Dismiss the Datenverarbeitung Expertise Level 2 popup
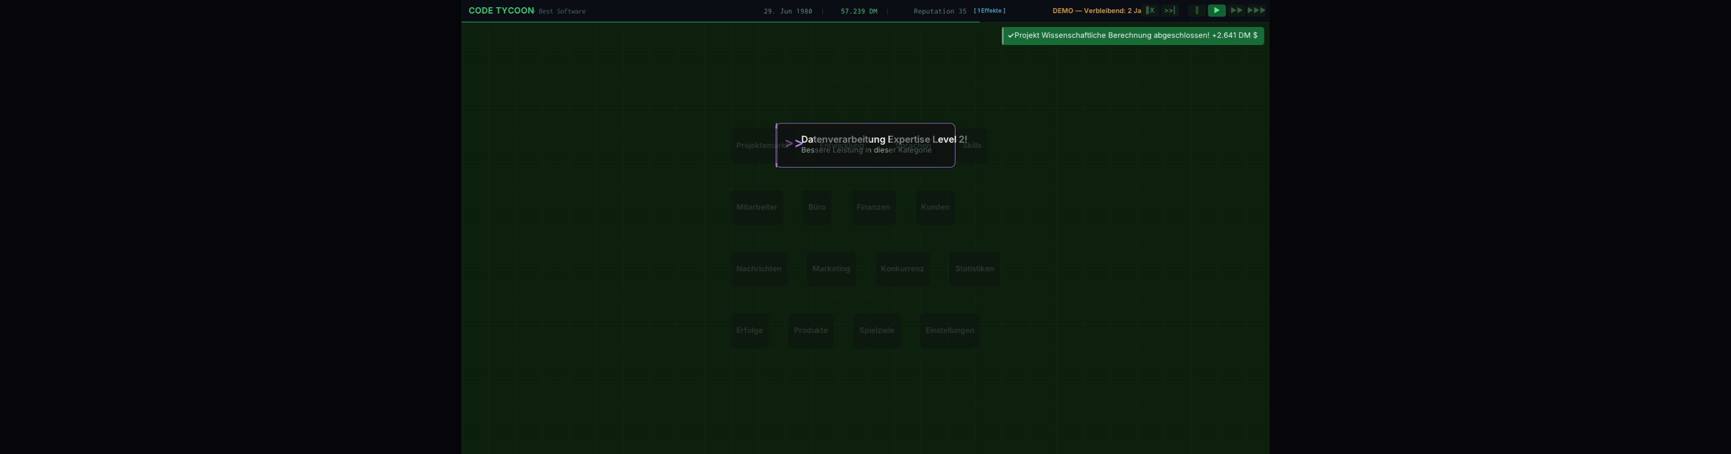Viewport: 1731px width, 454px height. [865, 145]
